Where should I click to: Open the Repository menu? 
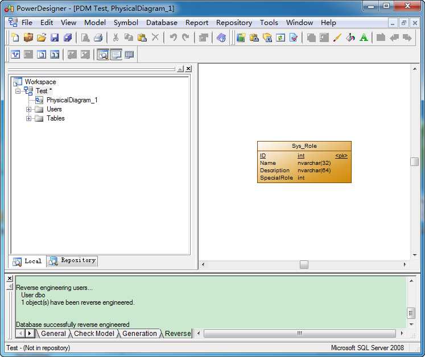(234, 23)
